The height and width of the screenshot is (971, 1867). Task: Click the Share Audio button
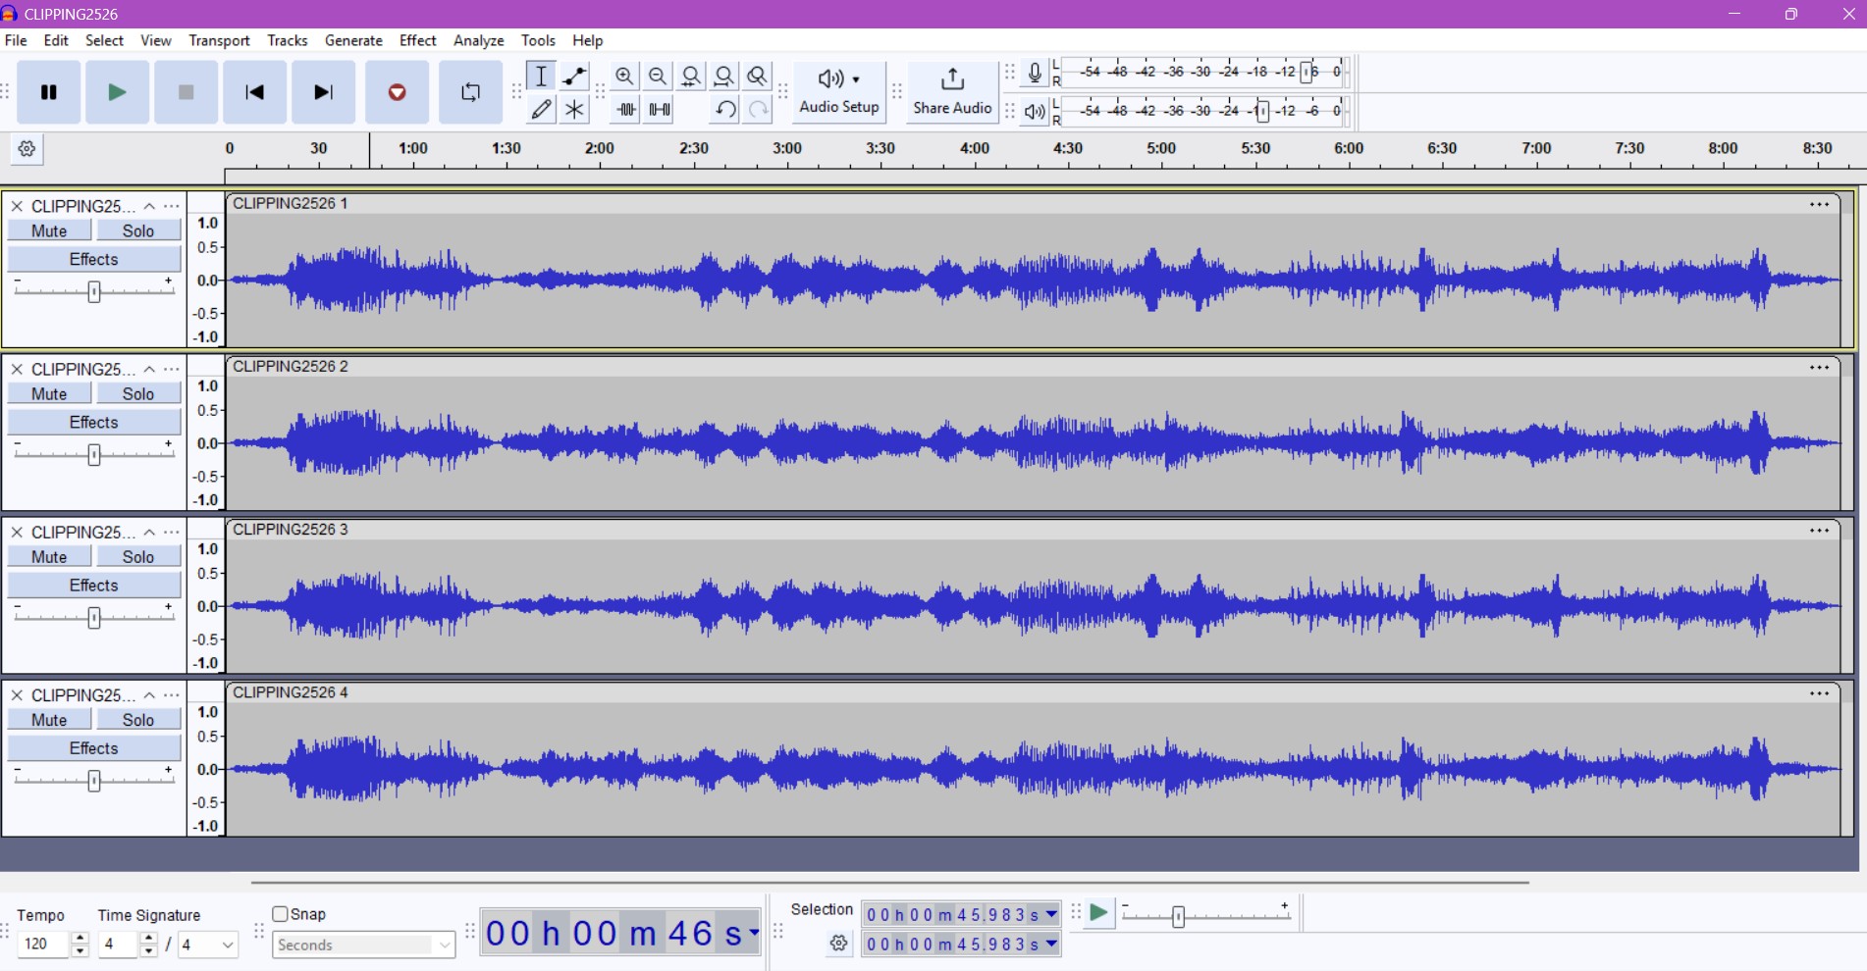pyautogui.click(x=952, y=92)
